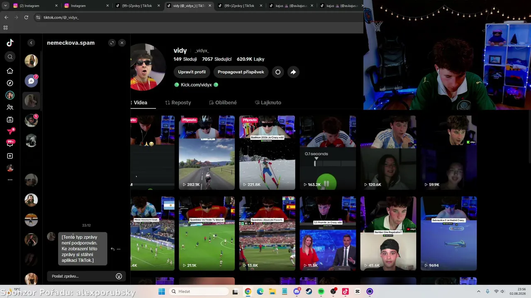Open the football video with 13.8K views

[x=267, y=233]
